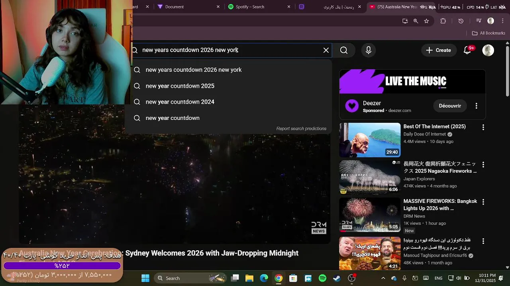Click the Découvrir button on Deezer ad
510x286 pixels.
450,106
